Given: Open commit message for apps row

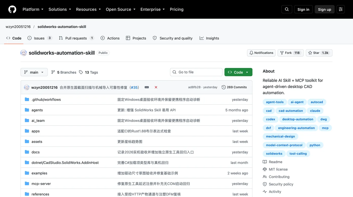Looking at the screenshot, I should point(144,131).
